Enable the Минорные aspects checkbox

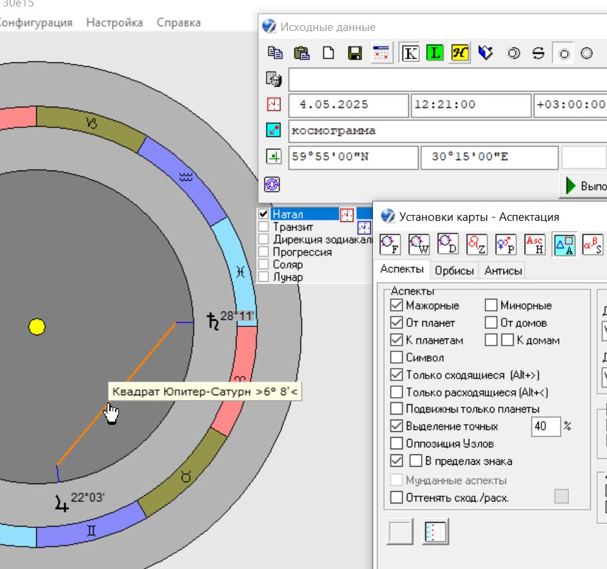(491, 305)
